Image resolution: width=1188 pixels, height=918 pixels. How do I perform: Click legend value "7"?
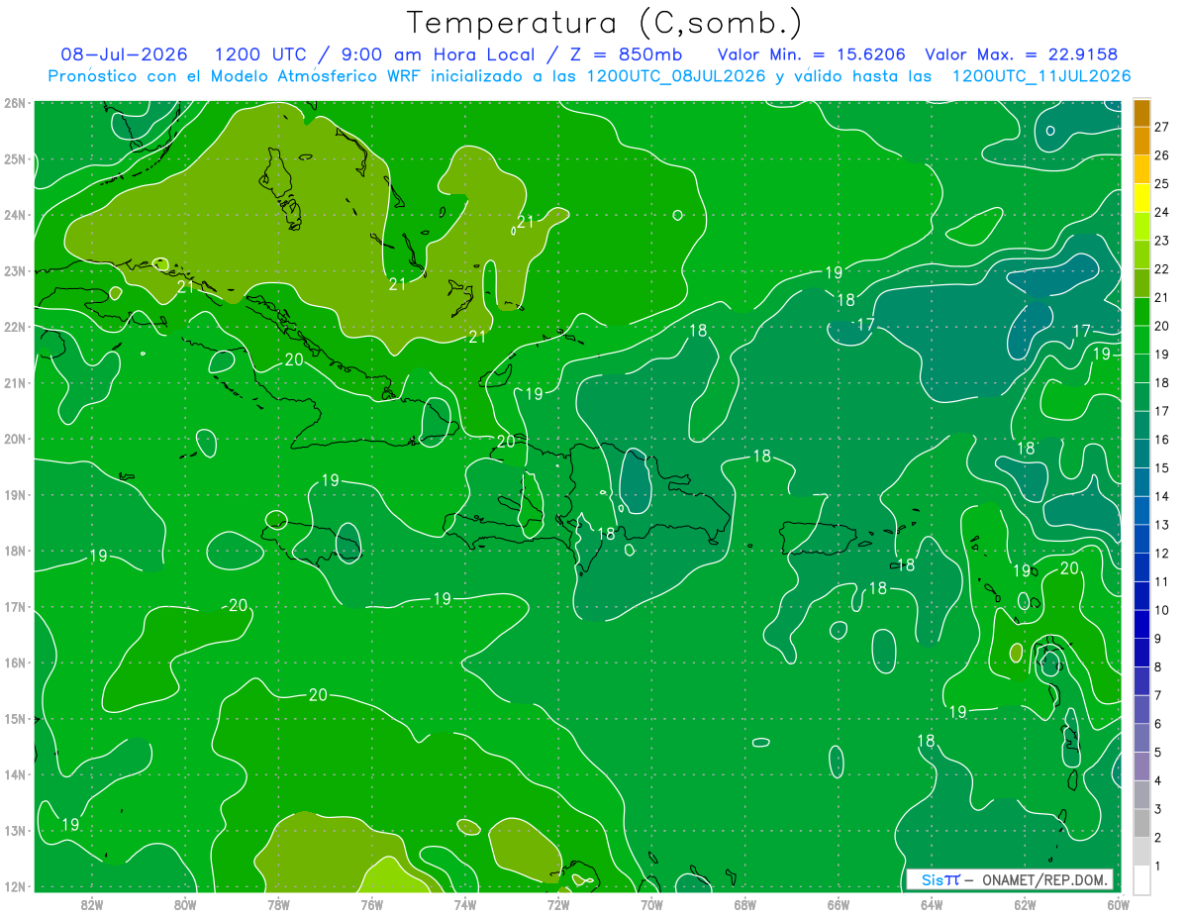tap(1158, 695)
